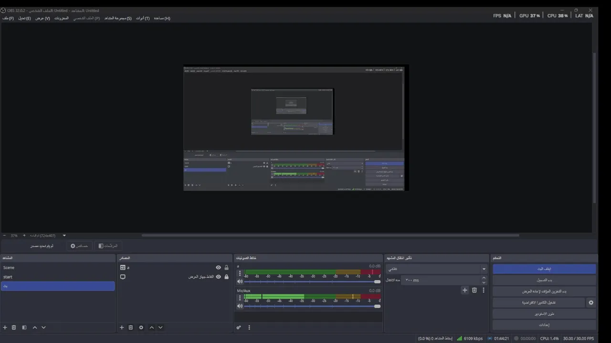The height and width of the screenshot is (343, 611).
Task: Click the grey recording status dot beside 00:00:00
Action: tap(516, 339)
